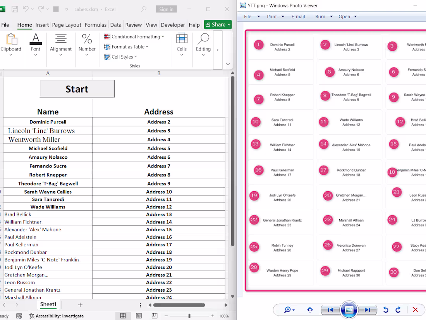Expand the Share button dropdown
Viewport: 426px width, 320px height.
(228, 24)
